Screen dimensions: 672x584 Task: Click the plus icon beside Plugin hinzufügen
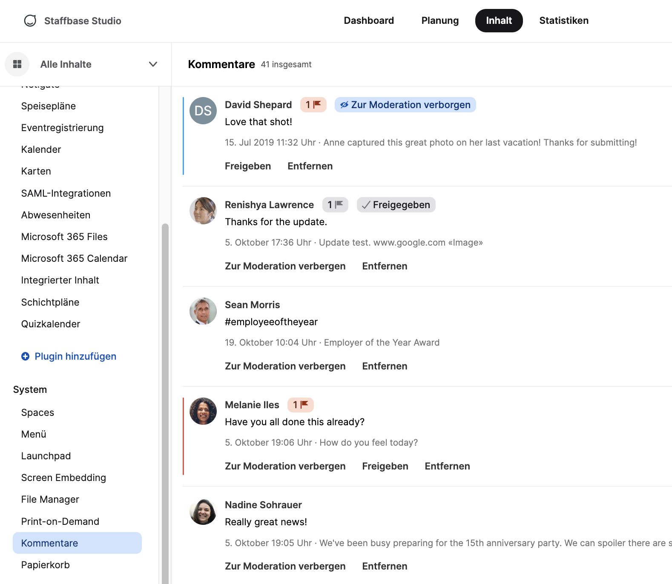pos(26,356)
